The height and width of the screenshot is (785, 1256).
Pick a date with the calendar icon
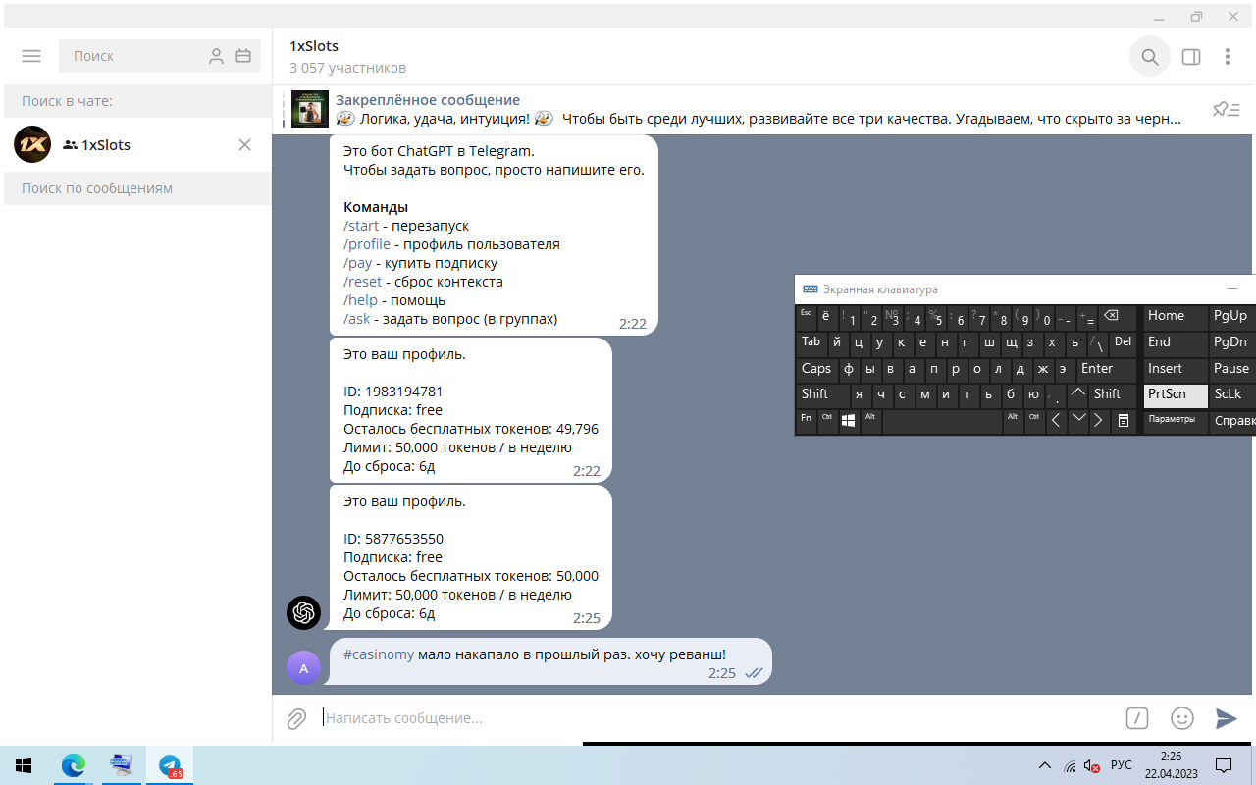coord(243,56)
